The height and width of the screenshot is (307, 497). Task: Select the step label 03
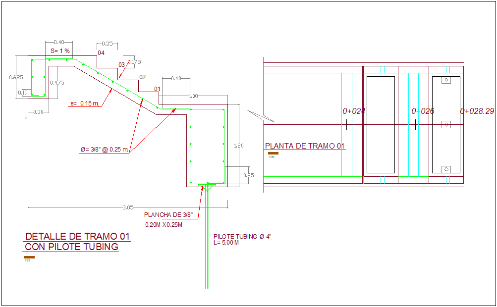(121, 64)
